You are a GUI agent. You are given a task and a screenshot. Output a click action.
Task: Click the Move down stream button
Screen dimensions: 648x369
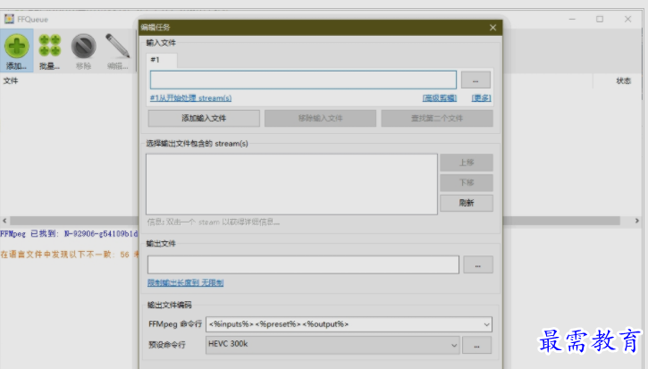[467, 182]
